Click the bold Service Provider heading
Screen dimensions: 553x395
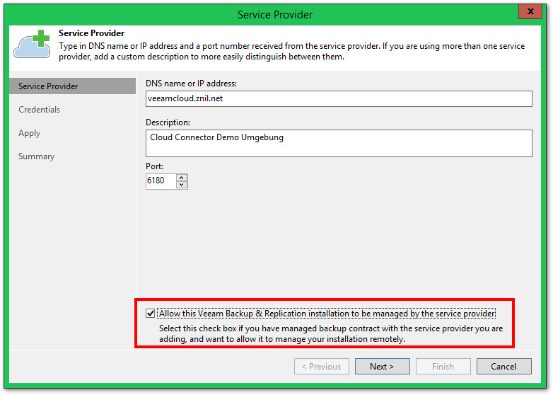coord(91,33)
